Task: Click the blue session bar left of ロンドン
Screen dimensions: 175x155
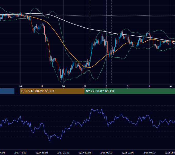Action: click(x=7, y=91)
